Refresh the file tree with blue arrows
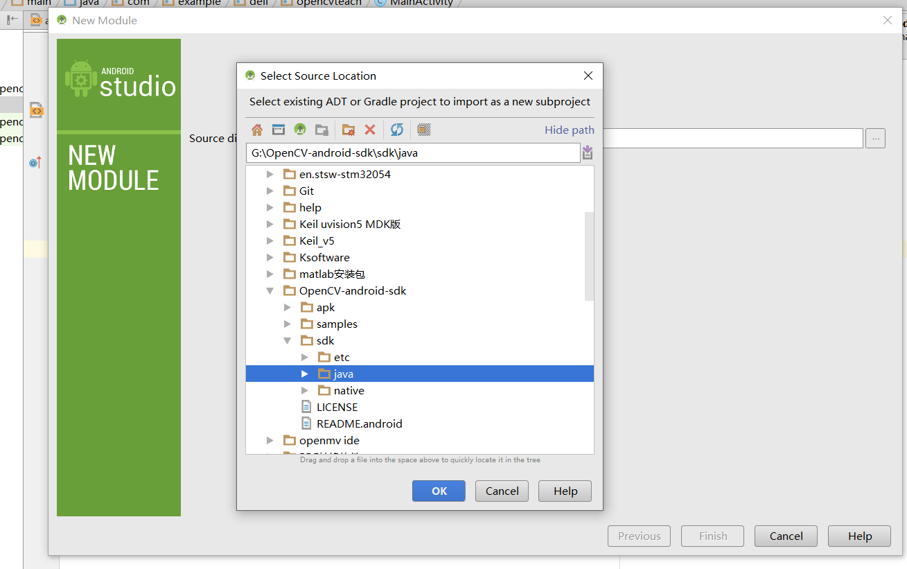The height and width of the screenshot is (569, 907). (x=397, y=130)
